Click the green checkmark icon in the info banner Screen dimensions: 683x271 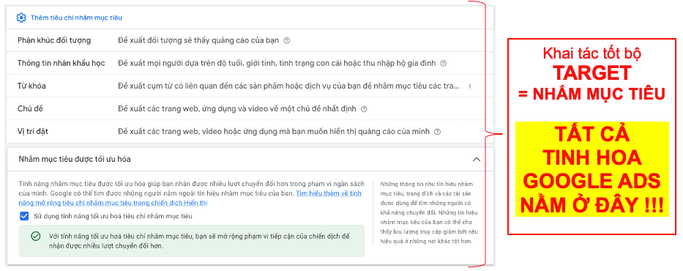click(x=36, y=236)
